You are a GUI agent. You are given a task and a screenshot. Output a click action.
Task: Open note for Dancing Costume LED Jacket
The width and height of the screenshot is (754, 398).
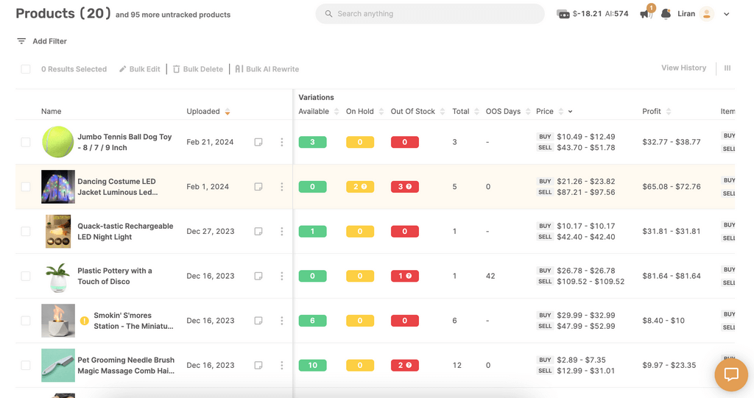click(258, 187)
